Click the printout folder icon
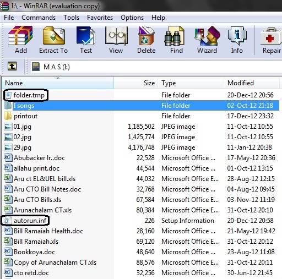Viewport: 282px width, 279px height. coord(8,116)
